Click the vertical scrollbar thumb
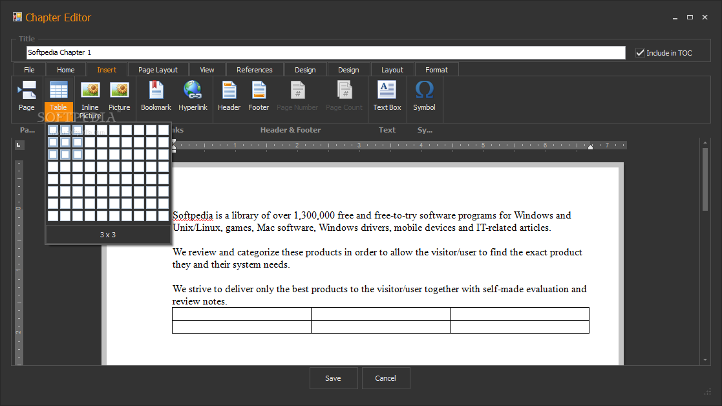This screenshot has height=406, width=722. click(705, 180)
